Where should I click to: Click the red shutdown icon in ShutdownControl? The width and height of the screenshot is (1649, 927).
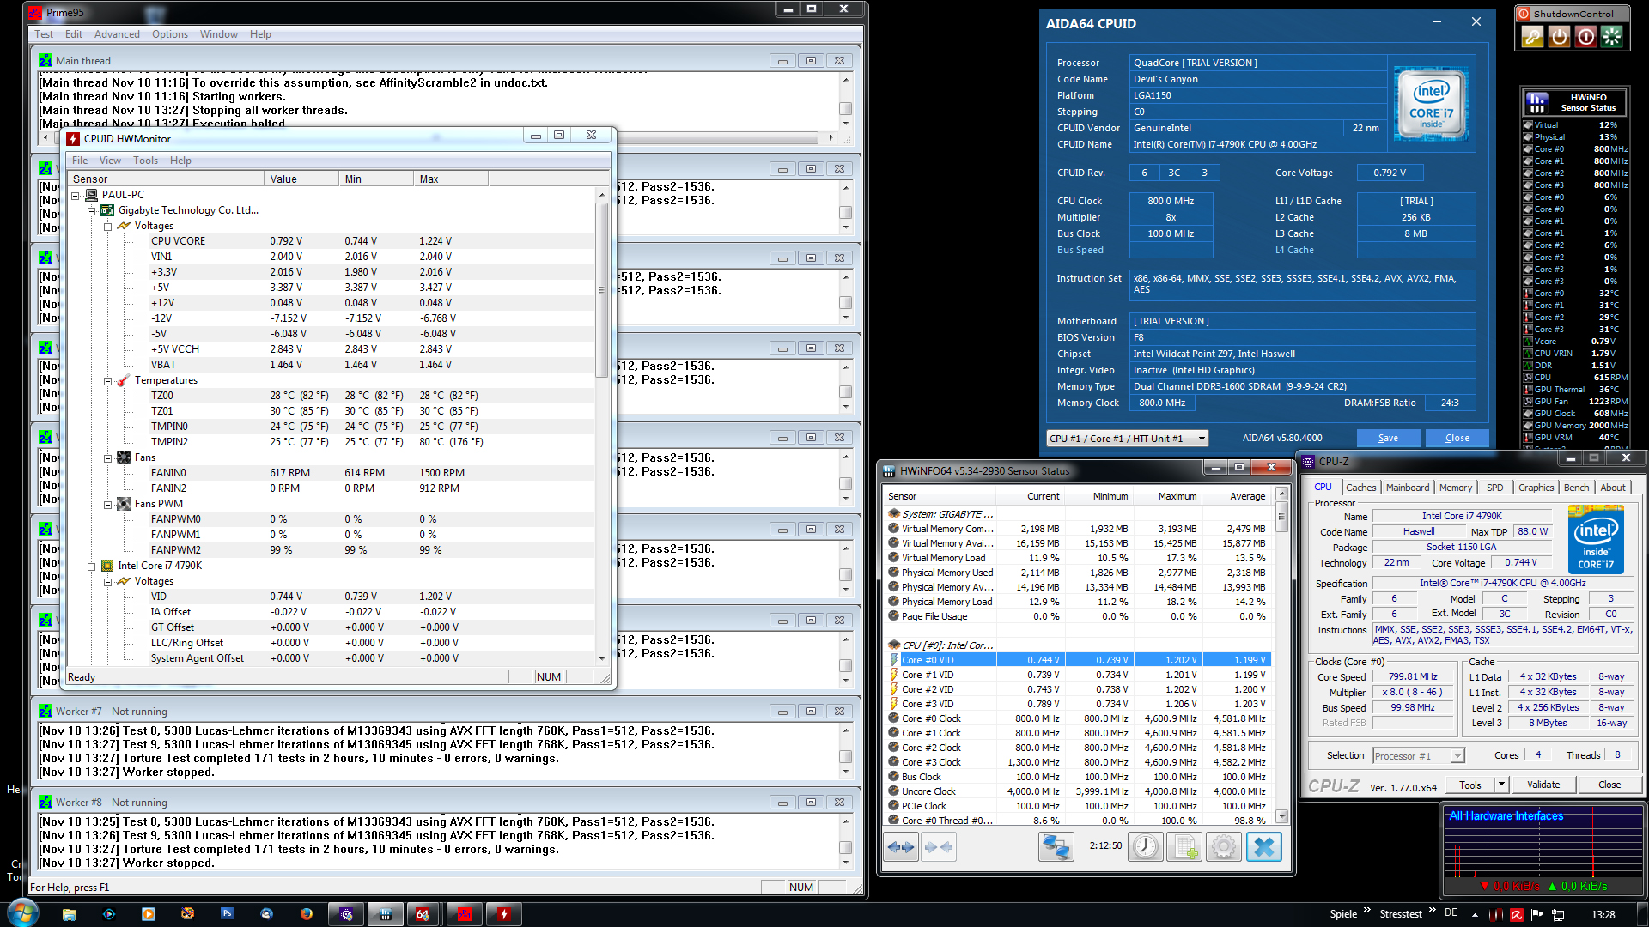(1585, 37)
